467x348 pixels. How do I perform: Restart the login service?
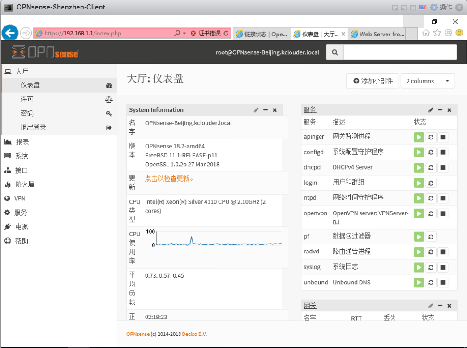tap(431, 183)
